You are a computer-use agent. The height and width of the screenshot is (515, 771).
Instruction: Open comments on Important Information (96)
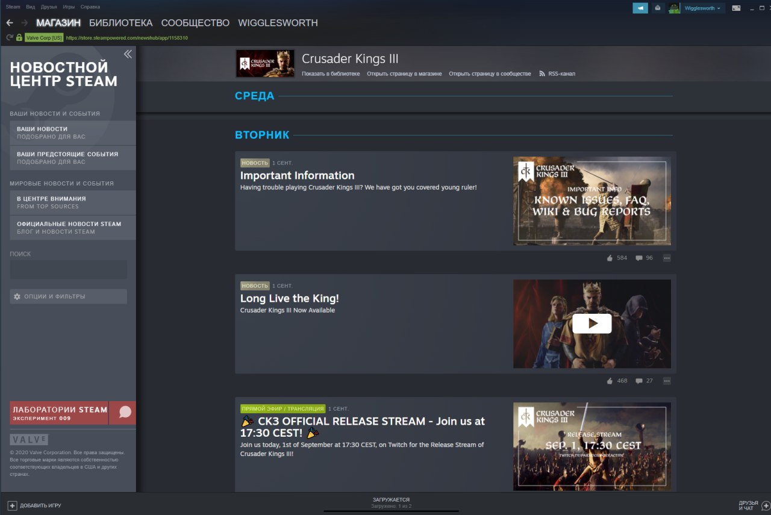click(644, 258)
